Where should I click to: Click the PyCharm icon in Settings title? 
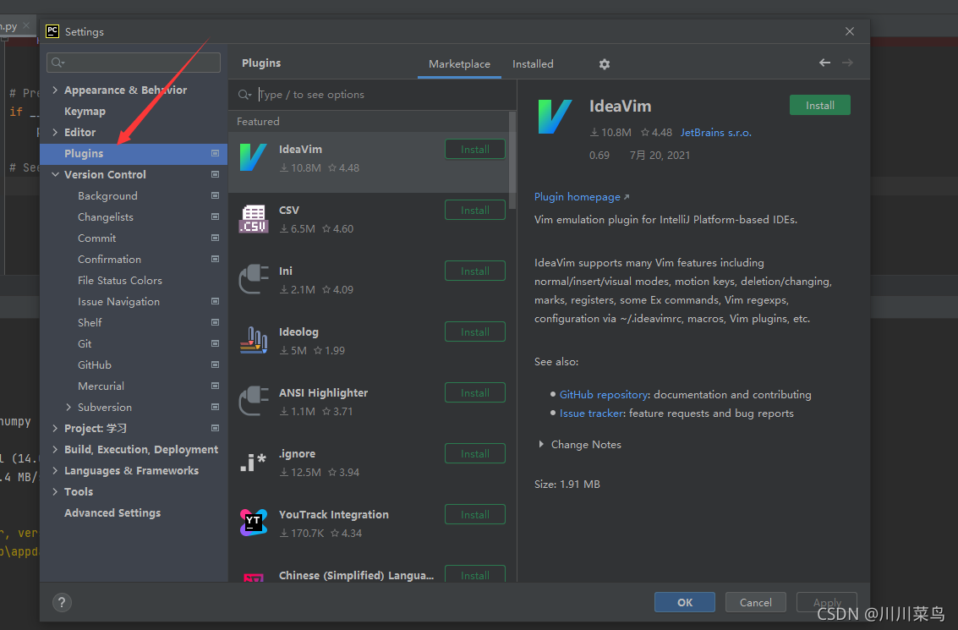[52, 31]
